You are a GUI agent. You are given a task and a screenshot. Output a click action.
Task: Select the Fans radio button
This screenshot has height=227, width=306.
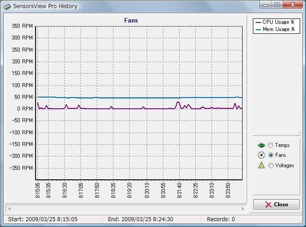click(x=271, y=155)
